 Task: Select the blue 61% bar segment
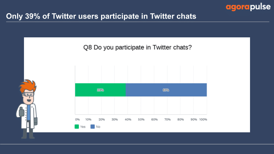(x=166, y=90)
